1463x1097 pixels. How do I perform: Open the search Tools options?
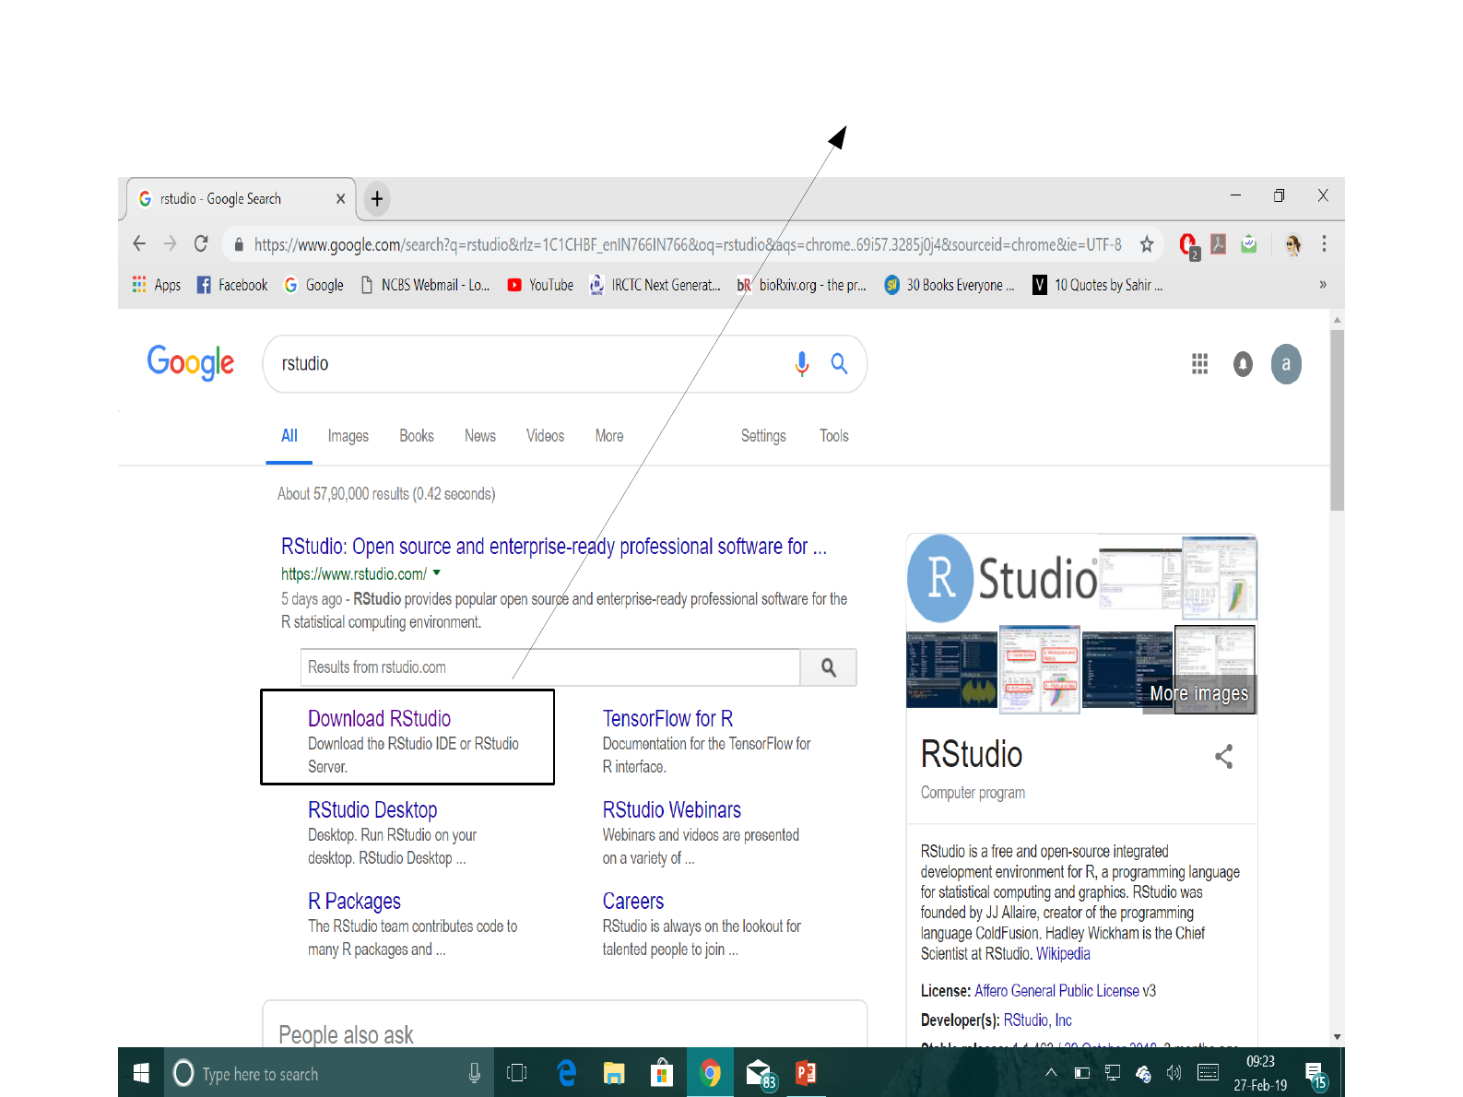coord(834,436)
